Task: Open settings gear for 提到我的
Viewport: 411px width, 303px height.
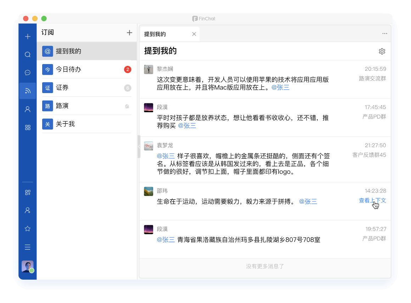Action: 382,51
